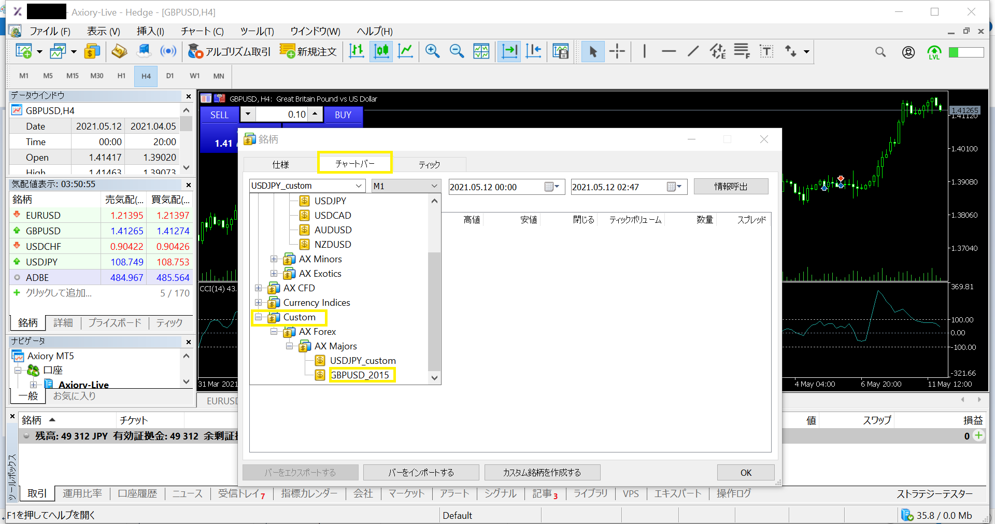The height and width of the screenshot is (524, 995).
Task: Open the chart screenshot/properties icon
Action: pyautogui.click(x=560, y=51)
